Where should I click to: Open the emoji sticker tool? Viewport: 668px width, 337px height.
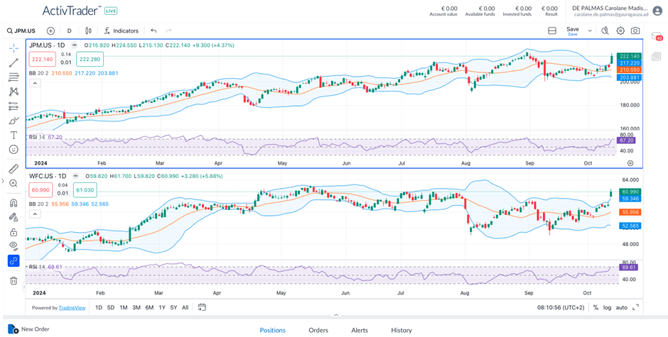tap(14, 150)
